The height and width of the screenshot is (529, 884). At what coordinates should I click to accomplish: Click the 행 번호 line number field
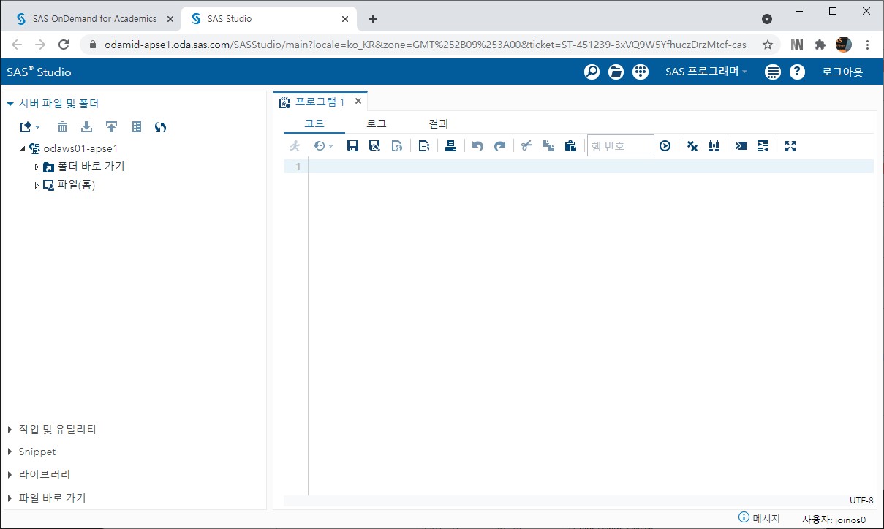coord(621,146)
